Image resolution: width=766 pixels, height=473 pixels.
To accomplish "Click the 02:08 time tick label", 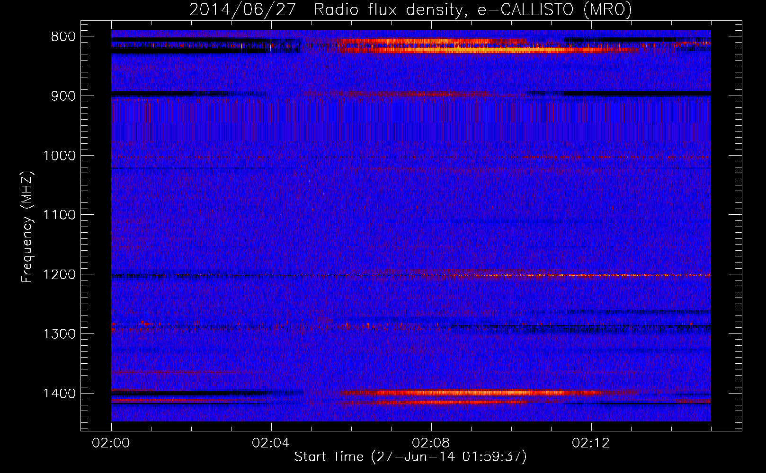I will coord(431,443).
